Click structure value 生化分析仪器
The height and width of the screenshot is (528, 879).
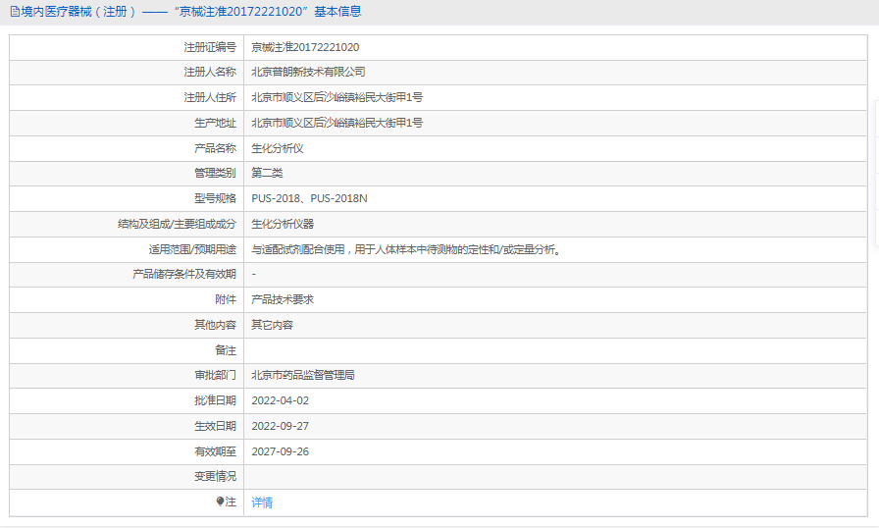point(283,224)
